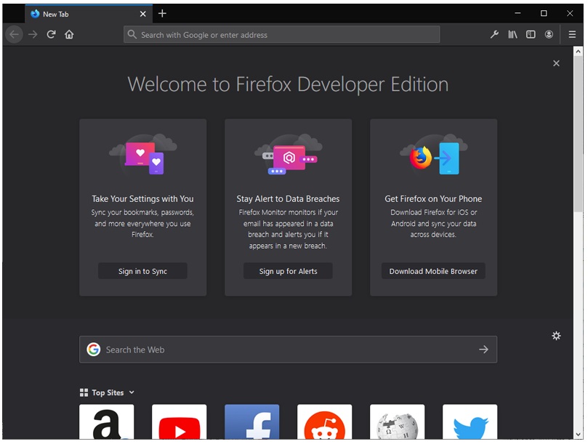The width and height of the screenshot is (588, 444).
Task: Open new tab preferences gear icon
Action: coord(556,336)
